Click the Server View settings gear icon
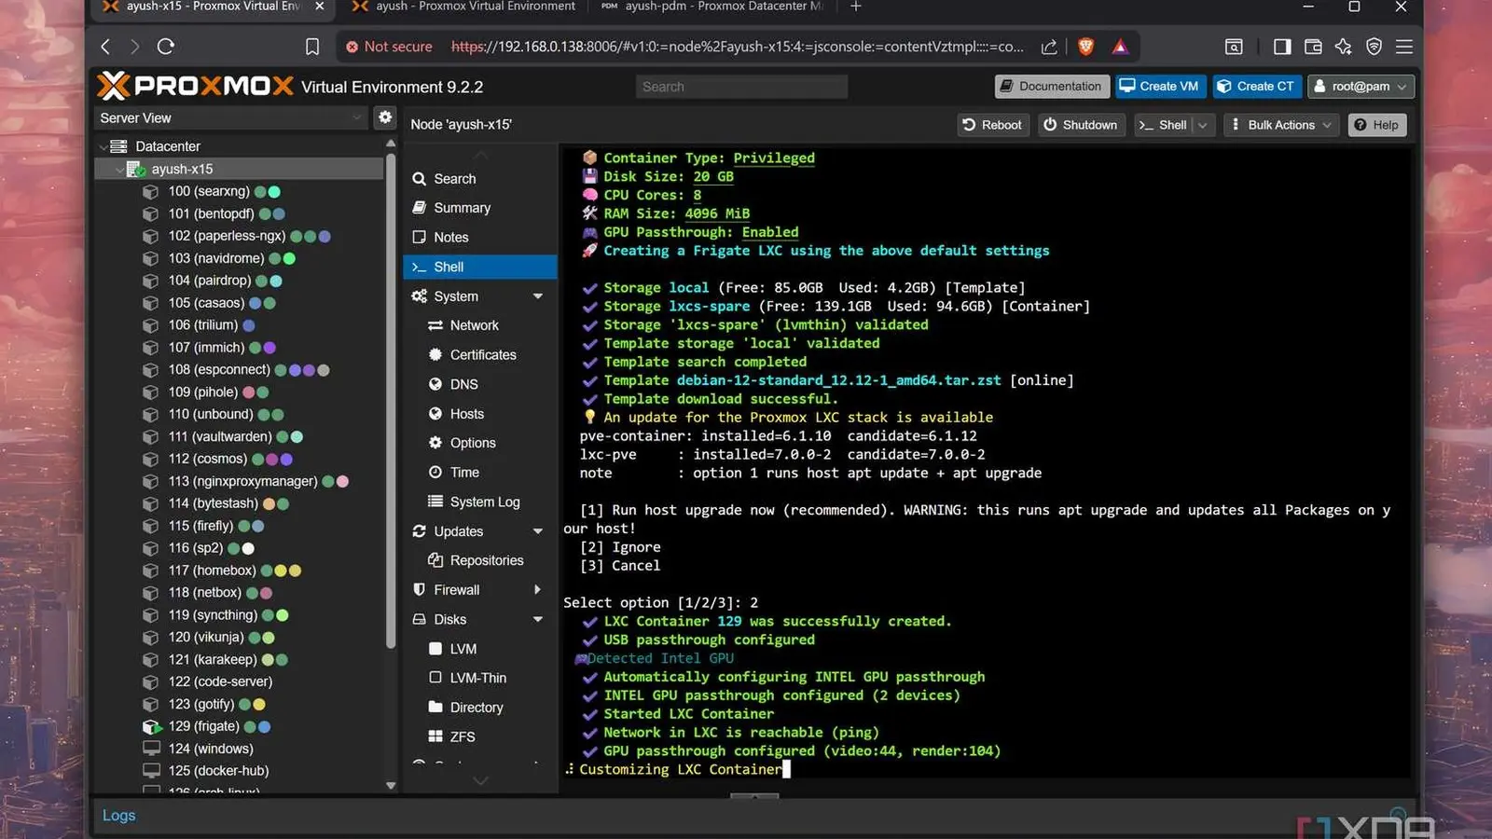The image size is (1492, 839). click(384, 117)
